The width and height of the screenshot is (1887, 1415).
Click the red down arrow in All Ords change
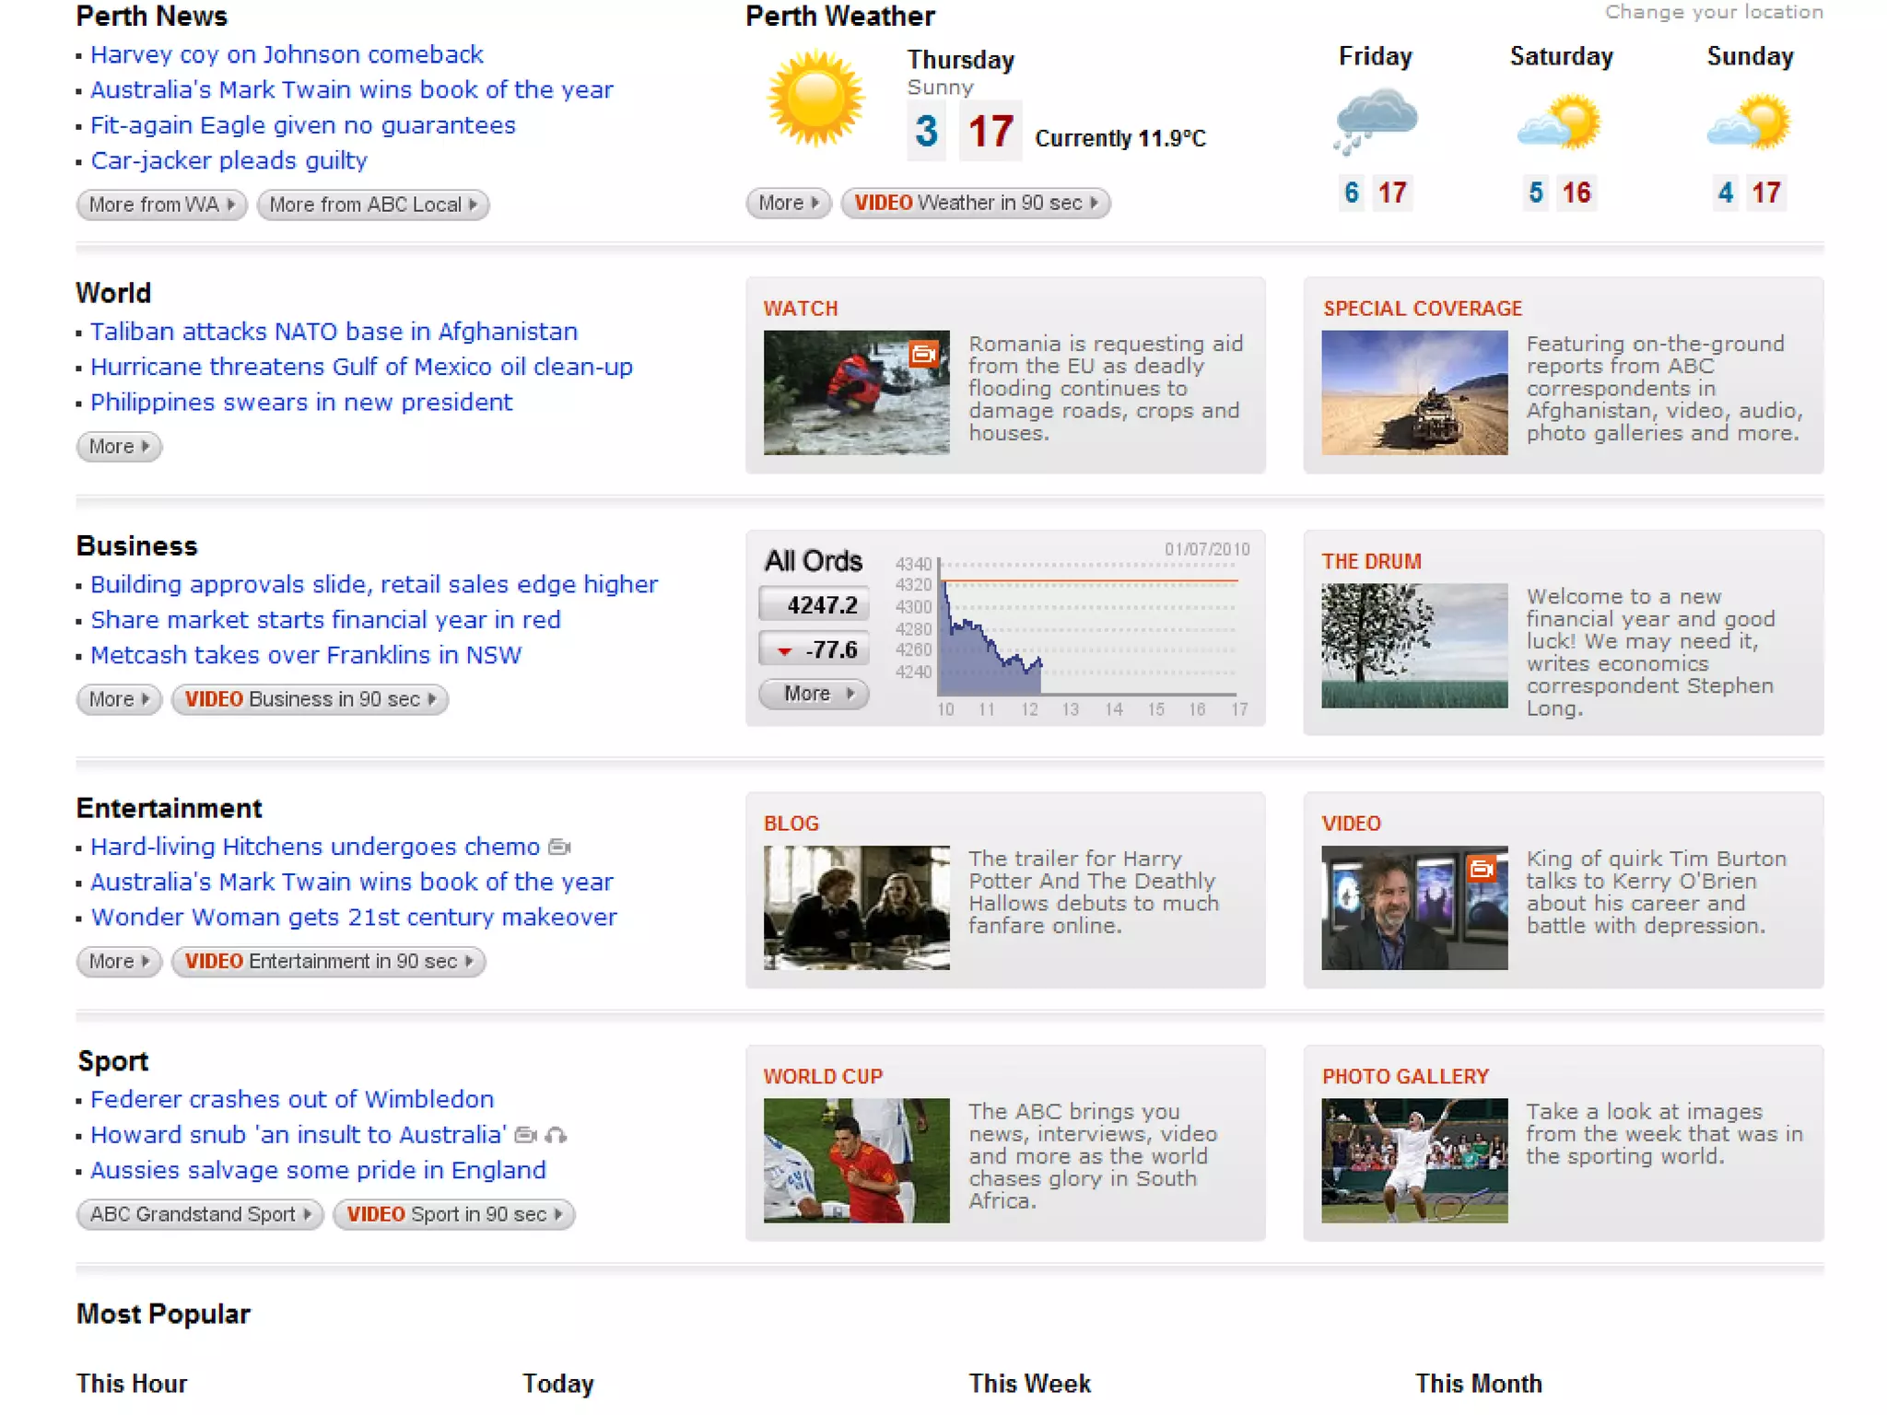point(784,650)
